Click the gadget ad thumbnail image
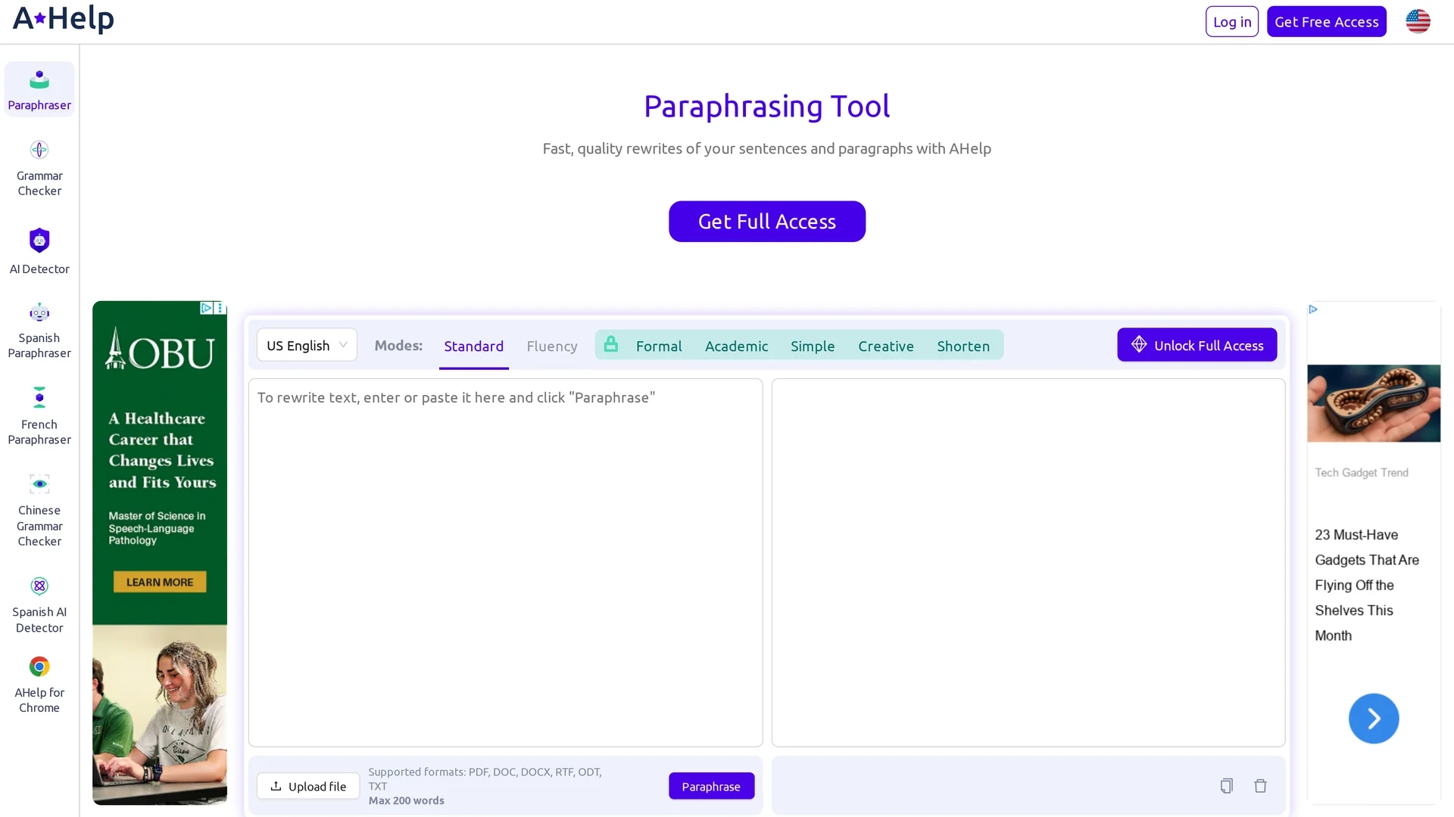Screen dimensions: 1454x817 (x=1373, y=403)
